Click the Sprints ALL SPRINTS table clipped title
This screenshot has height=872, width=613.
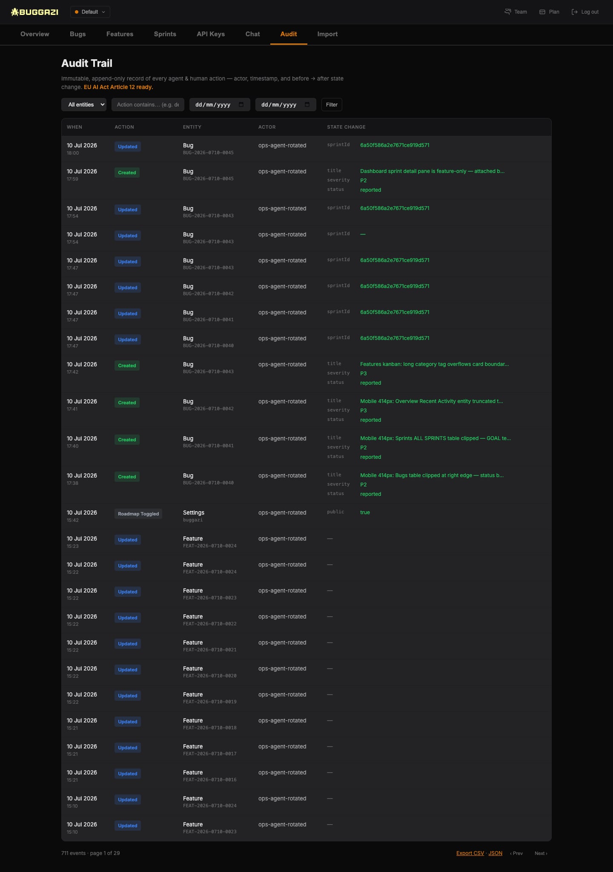coord(435,438)
